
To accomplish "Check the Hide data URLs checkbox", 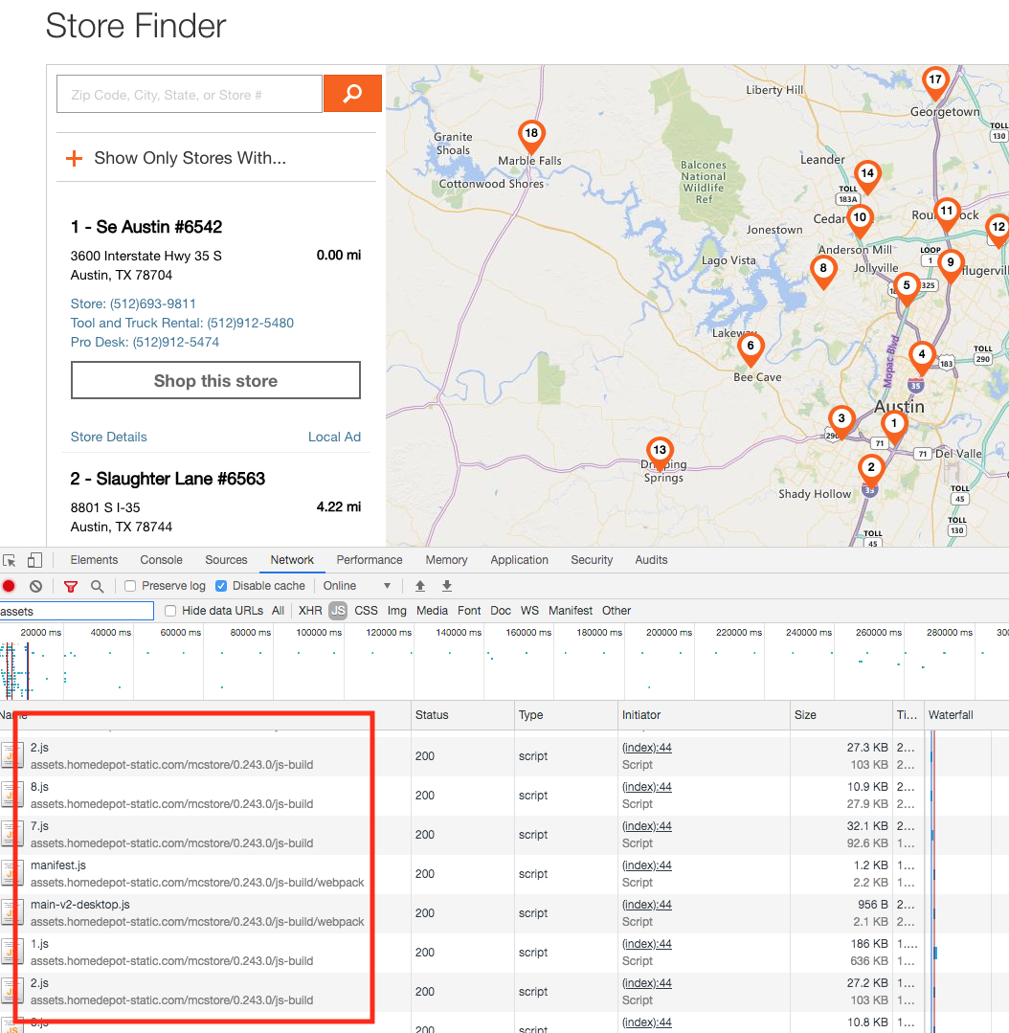I will pyautogui.click(x=170, y=611).
